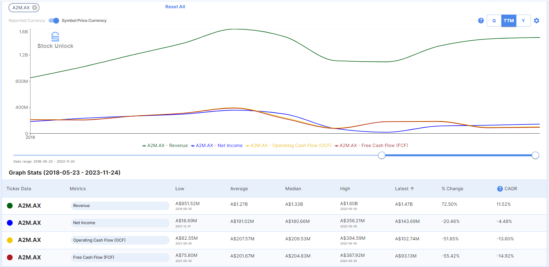The image size is (549, 267).
Task: Click the blue Net Income color dot
Action: point(10,223)
